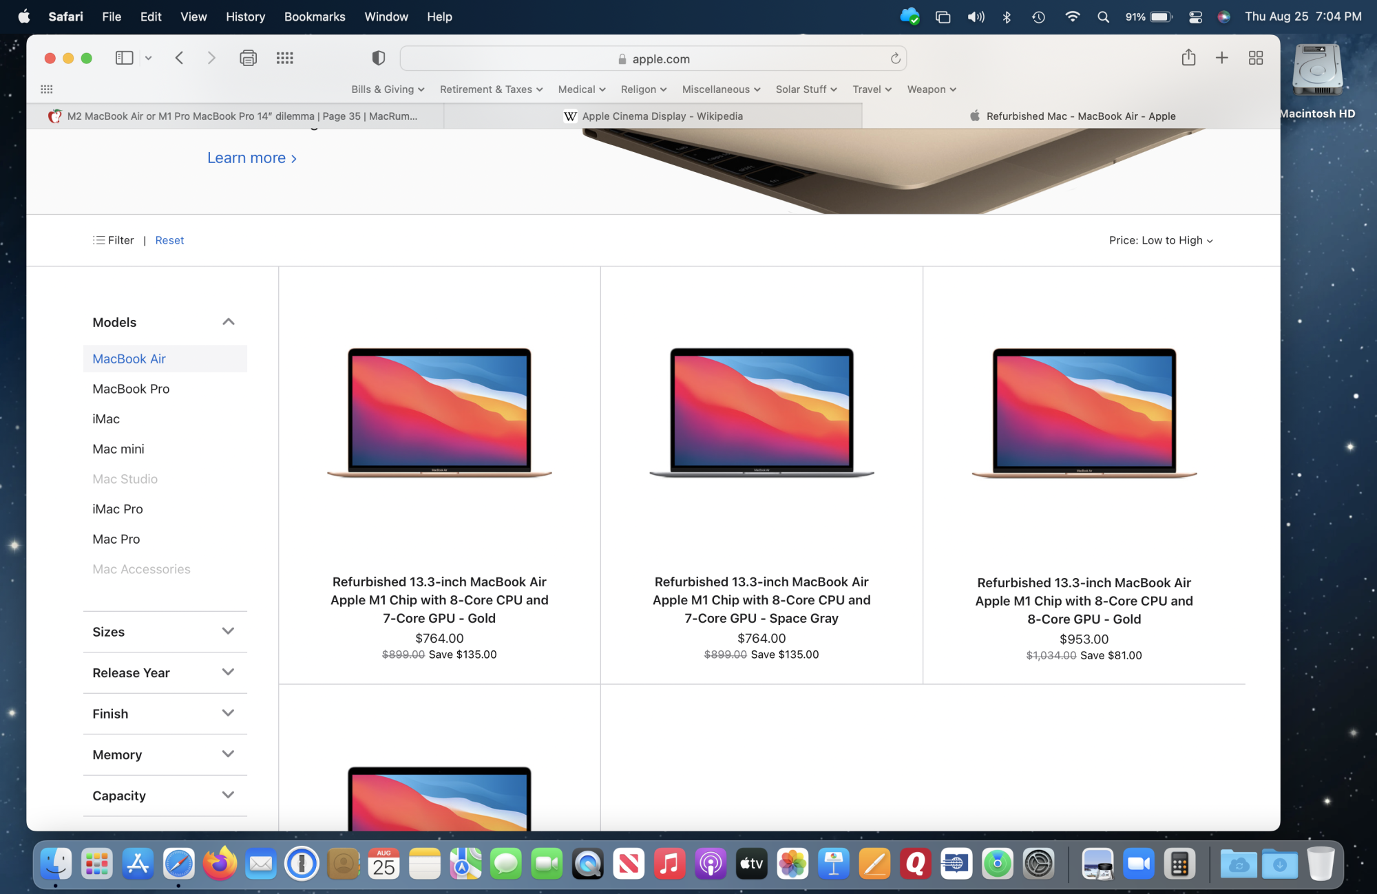This screenshot has height=894, width=1377.
Task: Click the privacy report shield icon
Action: (x=378, y=58)
